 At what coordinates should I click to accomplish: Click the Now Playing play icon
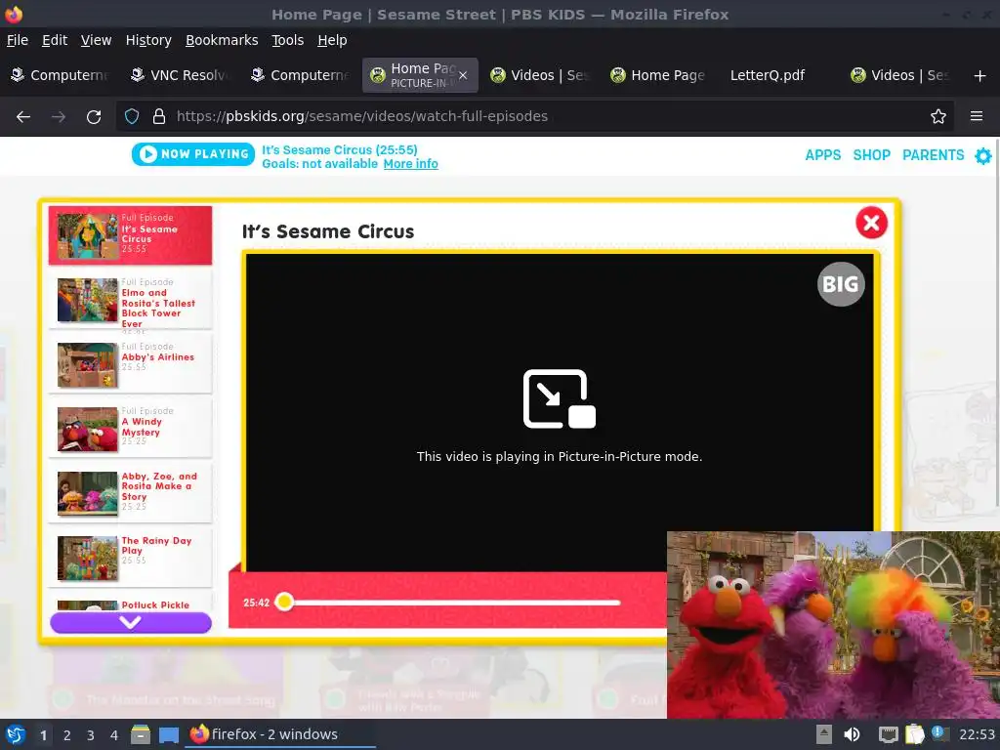coord(148,153)
